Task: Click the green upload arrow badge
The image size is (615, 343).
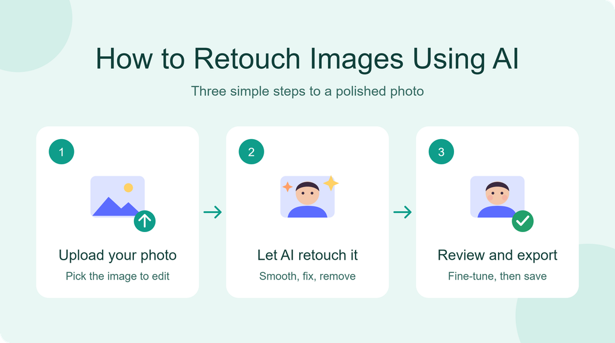Action: pos(145,221)
